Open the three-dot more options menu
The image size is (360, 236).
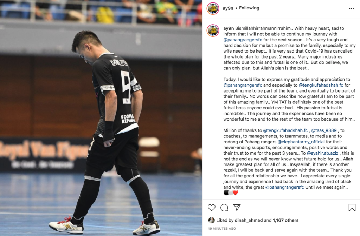click(351, 8)
